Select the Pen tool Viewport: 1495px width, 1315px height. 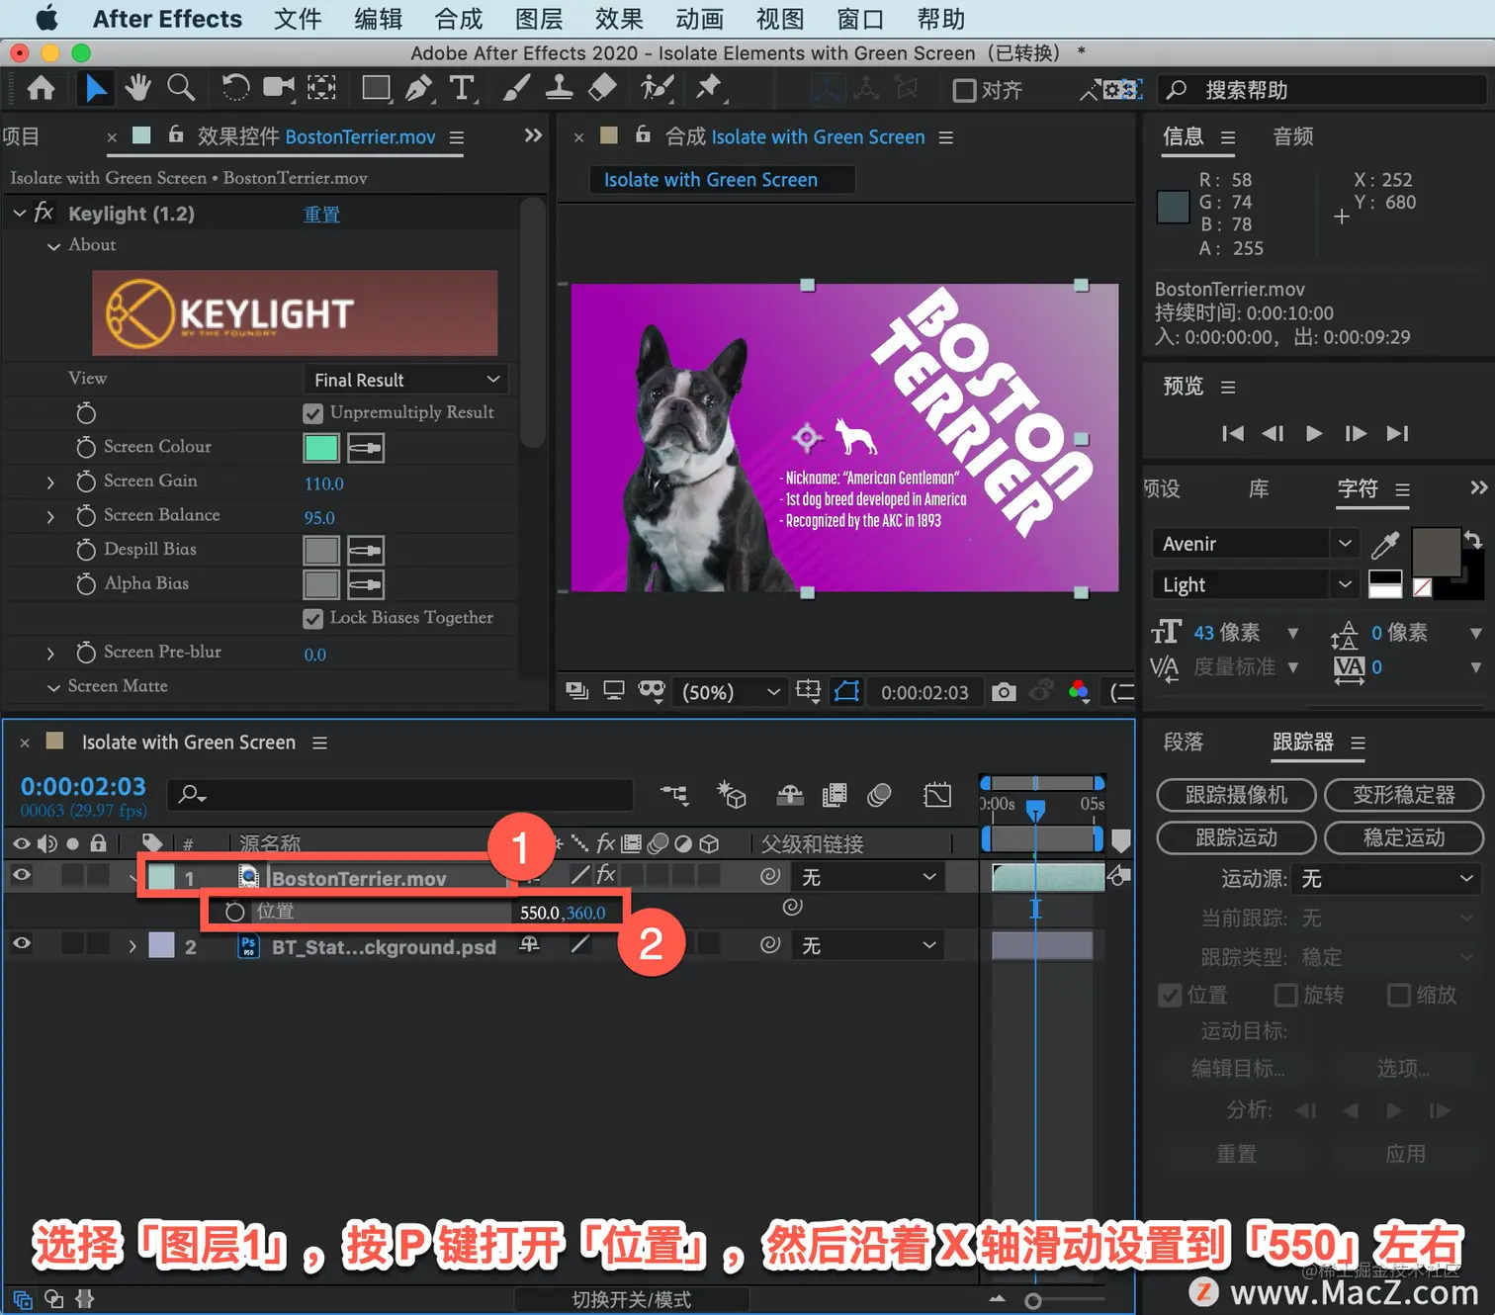point(419,89)
